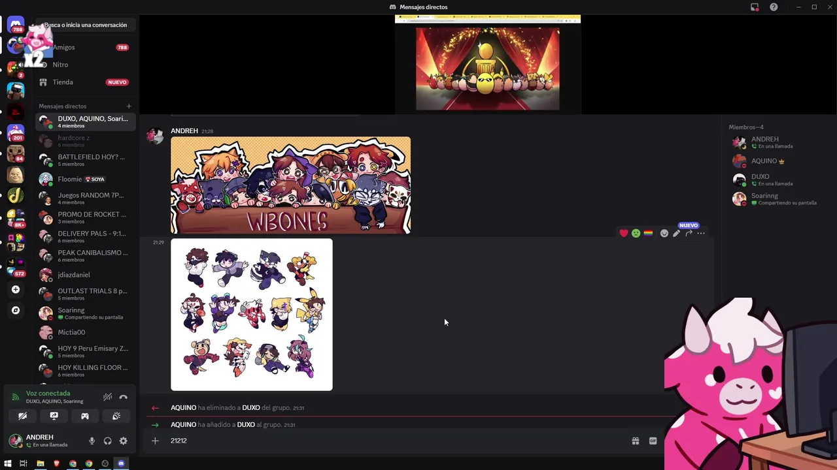Screen dimensions: 837x470
Task: Forward the message with arrow icon
Action: pyautogui.click(x=689, y=233)
